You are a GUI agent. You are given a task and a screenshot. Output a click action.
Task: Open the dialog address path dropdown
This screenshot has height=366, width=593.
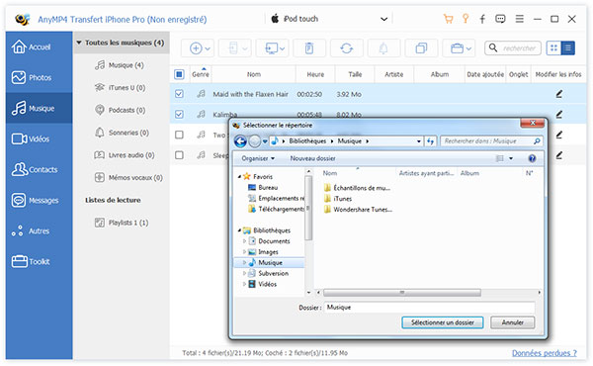click(419, 141)
